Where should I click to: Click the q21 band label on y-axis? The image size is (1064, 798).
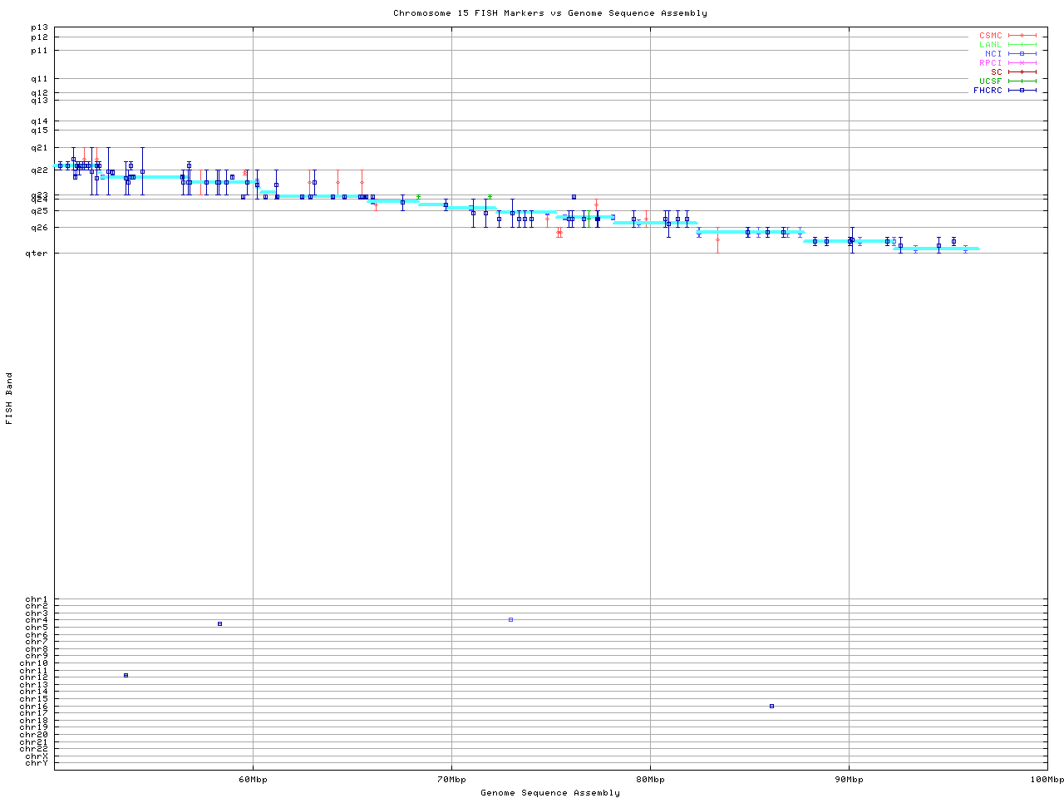[39, 148]
